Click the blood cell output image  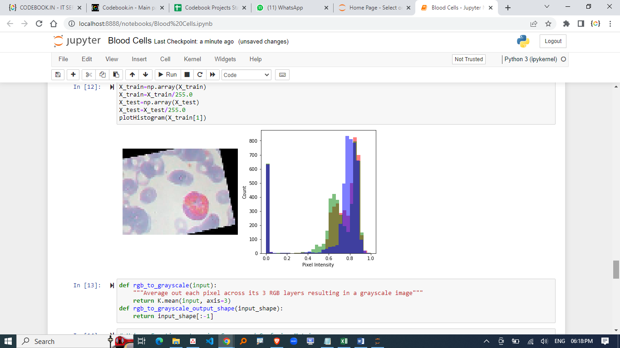coord(180,192)
